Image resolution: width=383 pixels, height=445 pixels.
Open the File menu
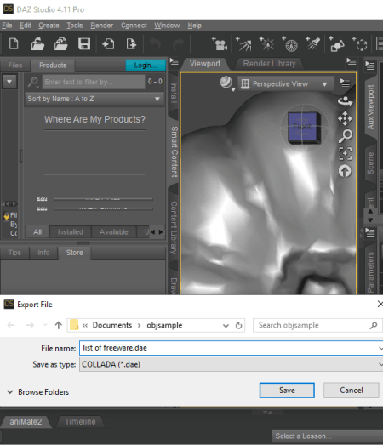[7, 26]
